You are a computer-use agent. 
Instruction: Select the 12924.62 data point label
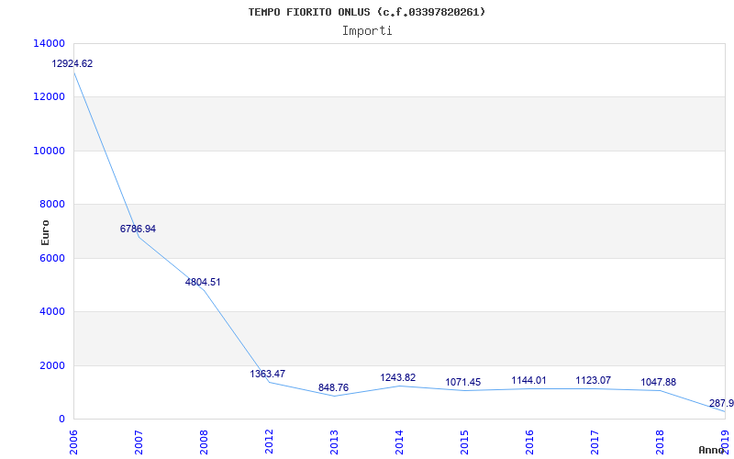pyautogui.click(x=72, y=63)
